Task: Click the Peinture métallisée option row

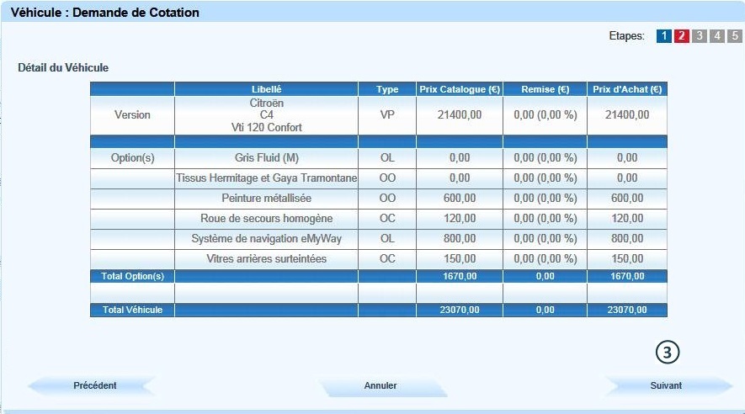Action: (x=266, y=198)
